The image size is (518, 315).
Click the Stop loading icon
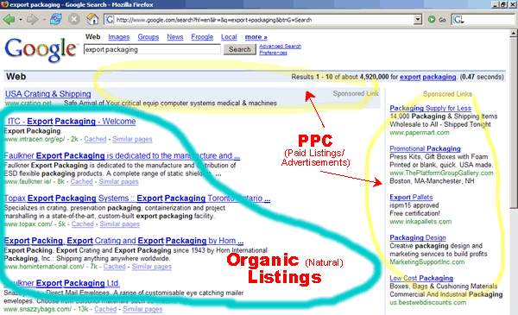point(74,20)
